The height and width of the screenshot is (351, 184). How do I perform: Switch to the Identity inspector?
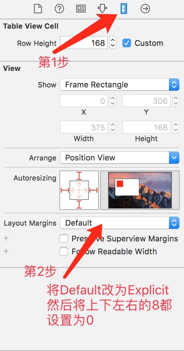(x=81, y=9)
